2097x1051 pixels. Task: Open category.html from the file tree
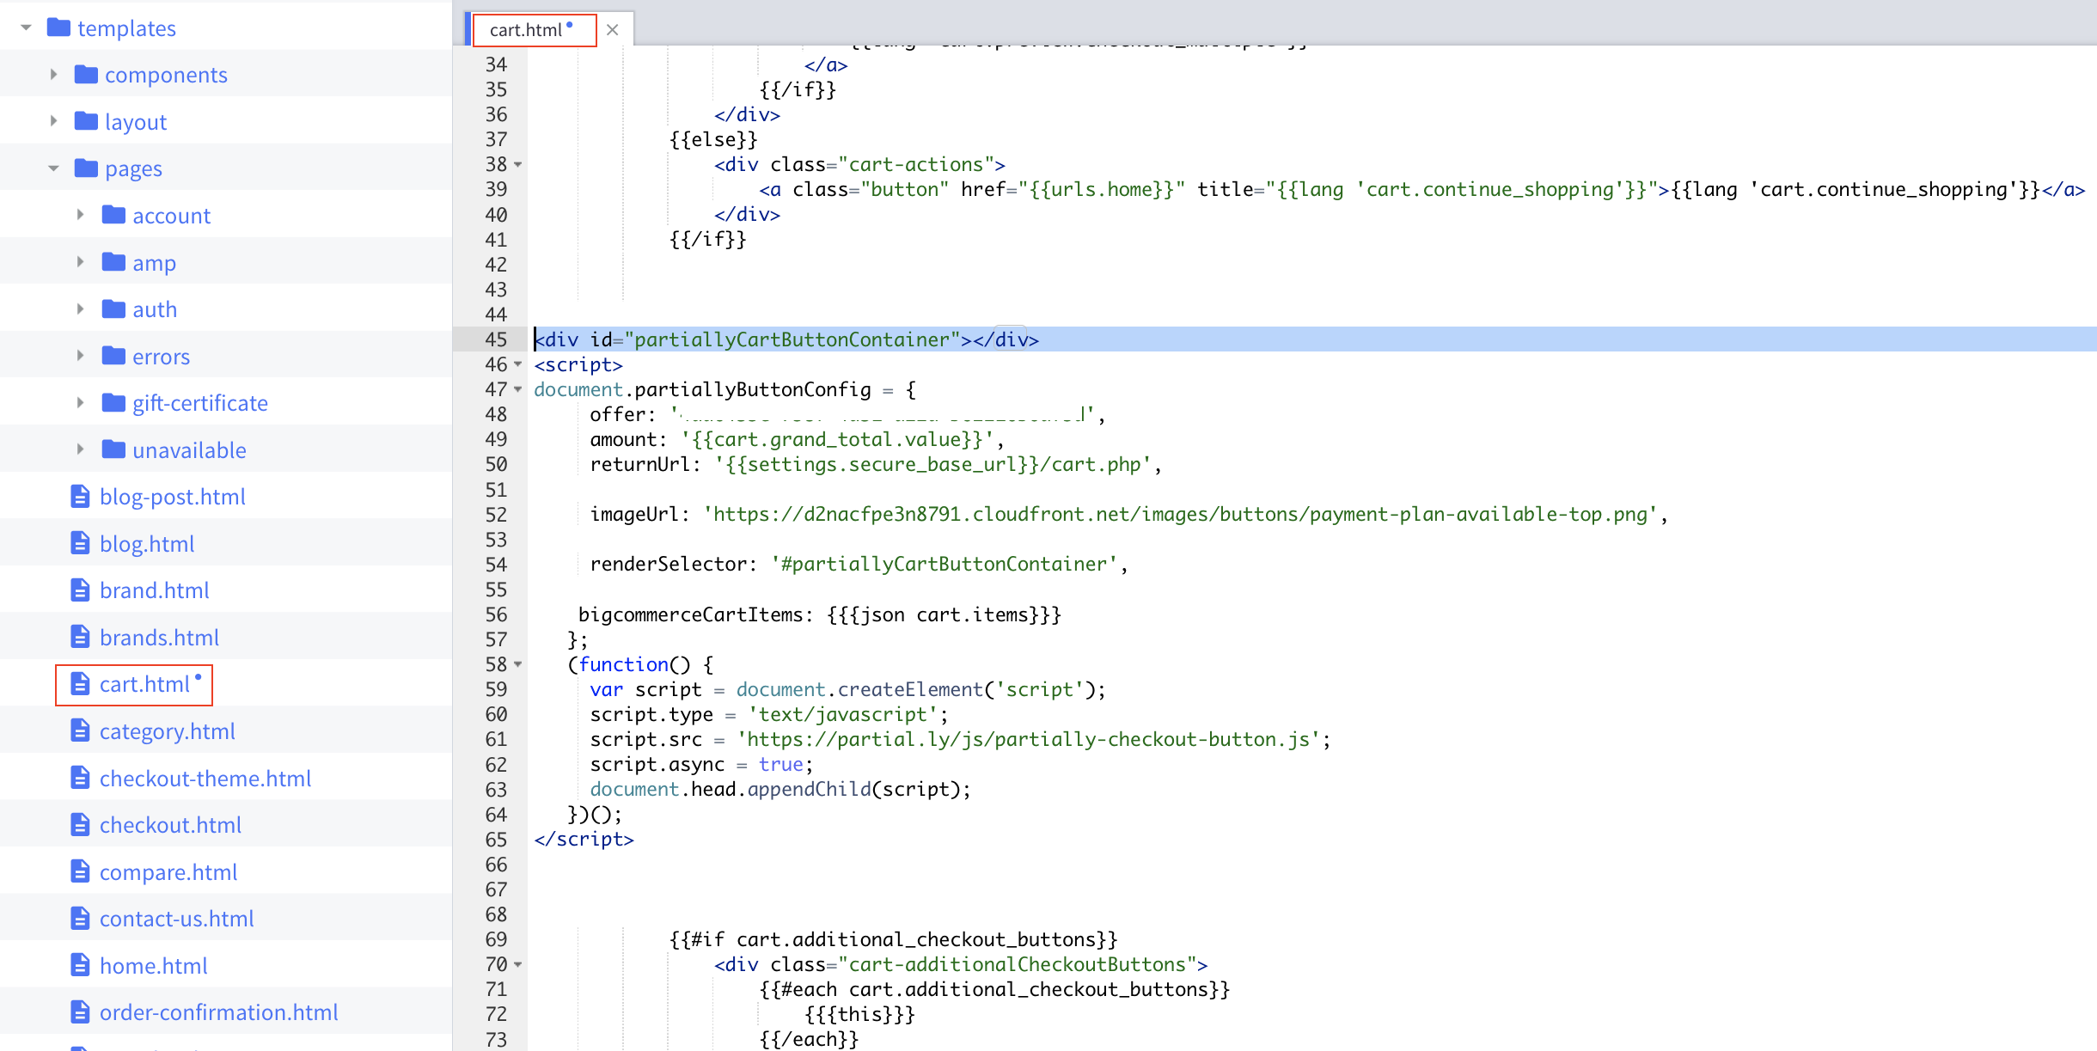pyautogui.click(x=167, y=731)
